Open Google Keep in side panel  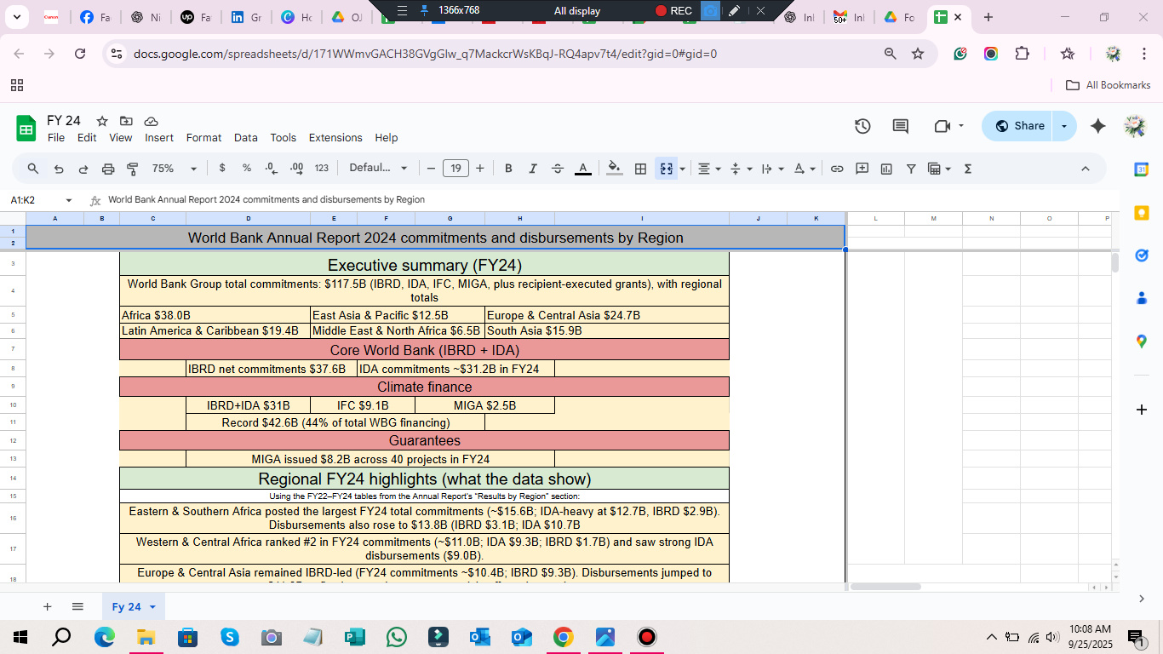pyautogui.click(x=1142, y=213)
